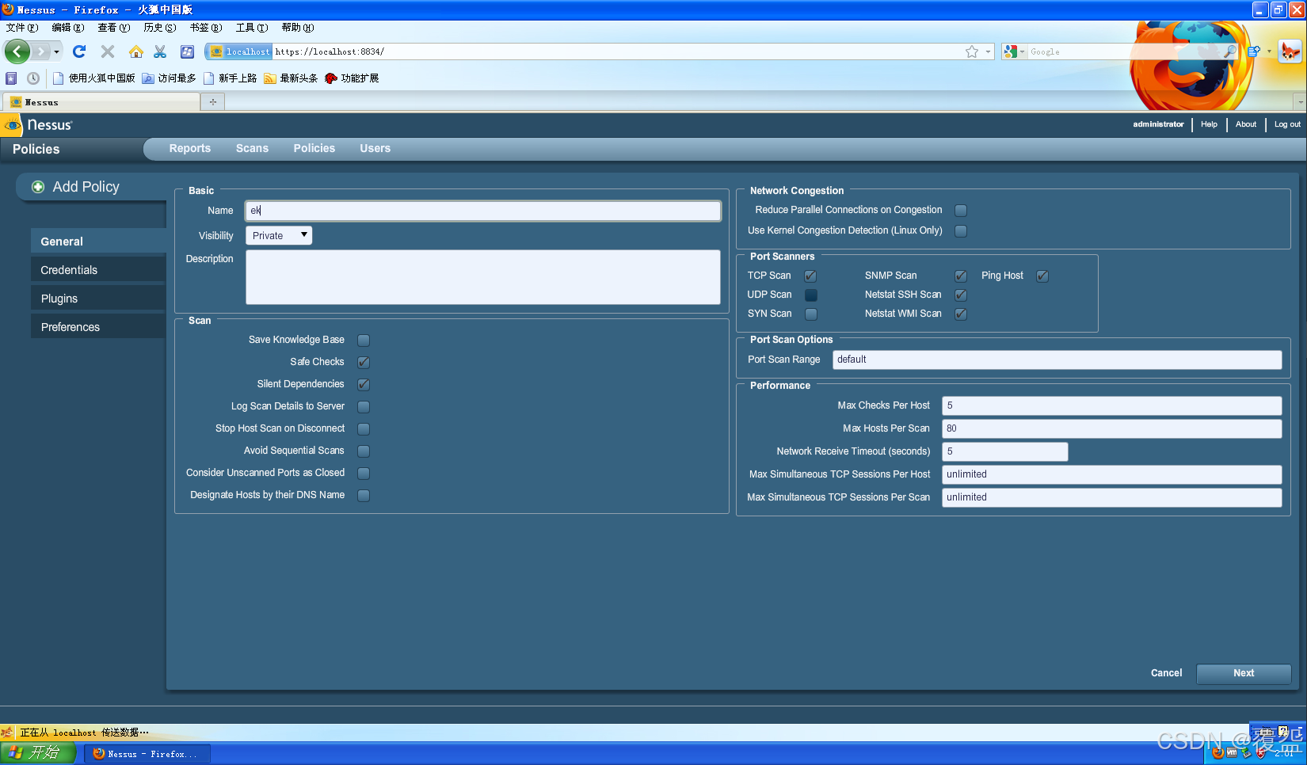Open the search engine selector dropdown
The image size is (1307, 765).
pos(1022,51)
